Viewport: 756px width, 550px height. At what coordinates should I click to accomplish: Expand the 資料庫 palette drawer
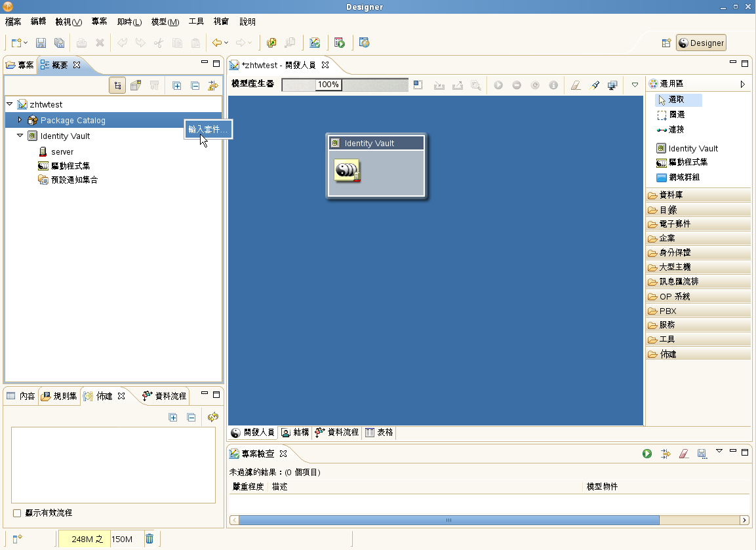pos(698,195)
